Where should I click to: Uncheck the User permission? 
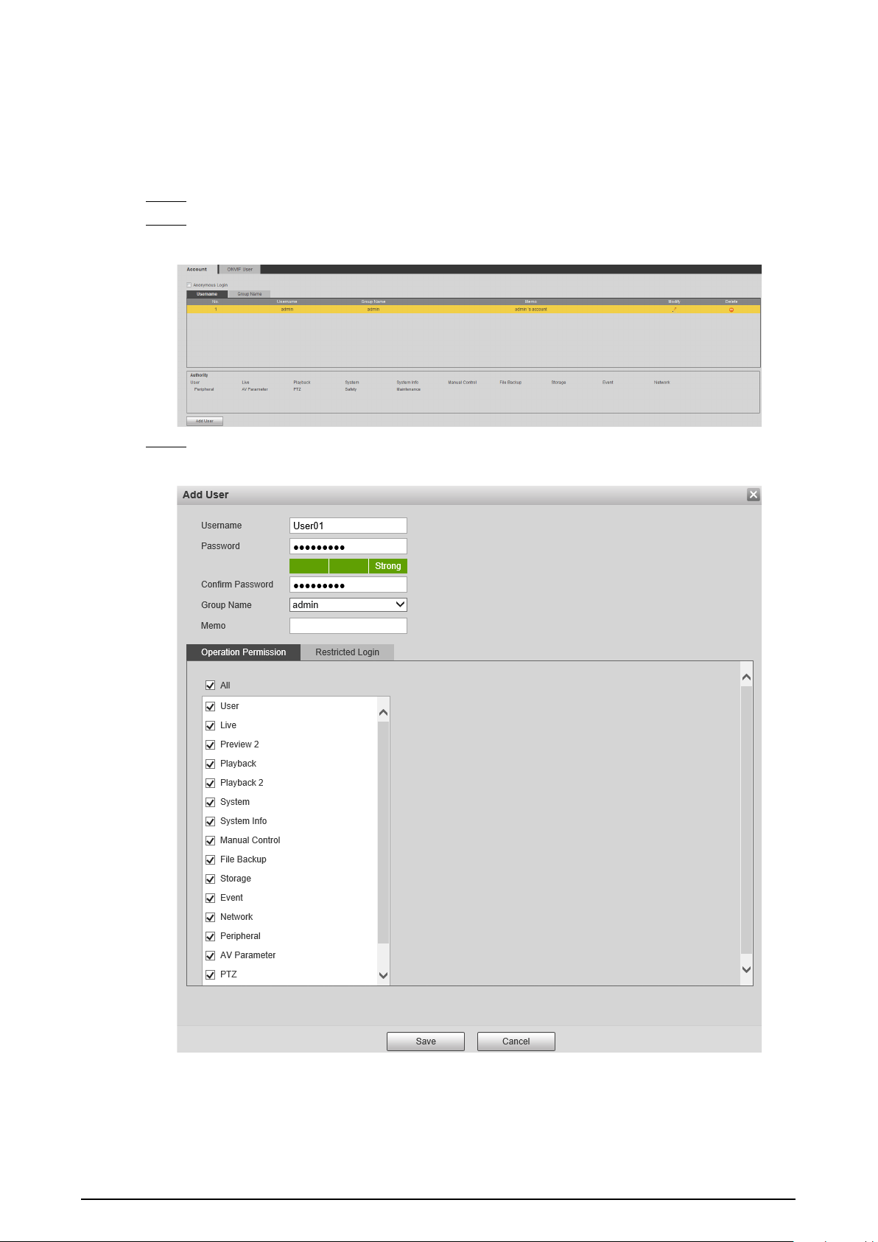(210, 706)
